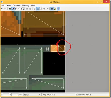111x98 pixels.
Task: Select the hand pan tool
Action: (x=16, y=9)
